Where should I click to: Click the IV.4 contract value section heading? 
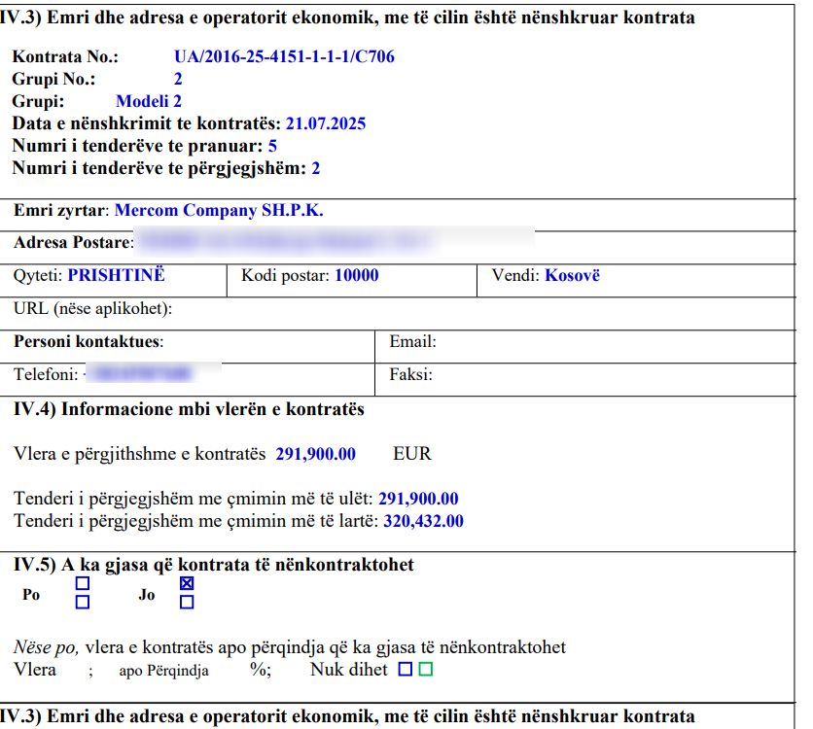coord(190,409)
